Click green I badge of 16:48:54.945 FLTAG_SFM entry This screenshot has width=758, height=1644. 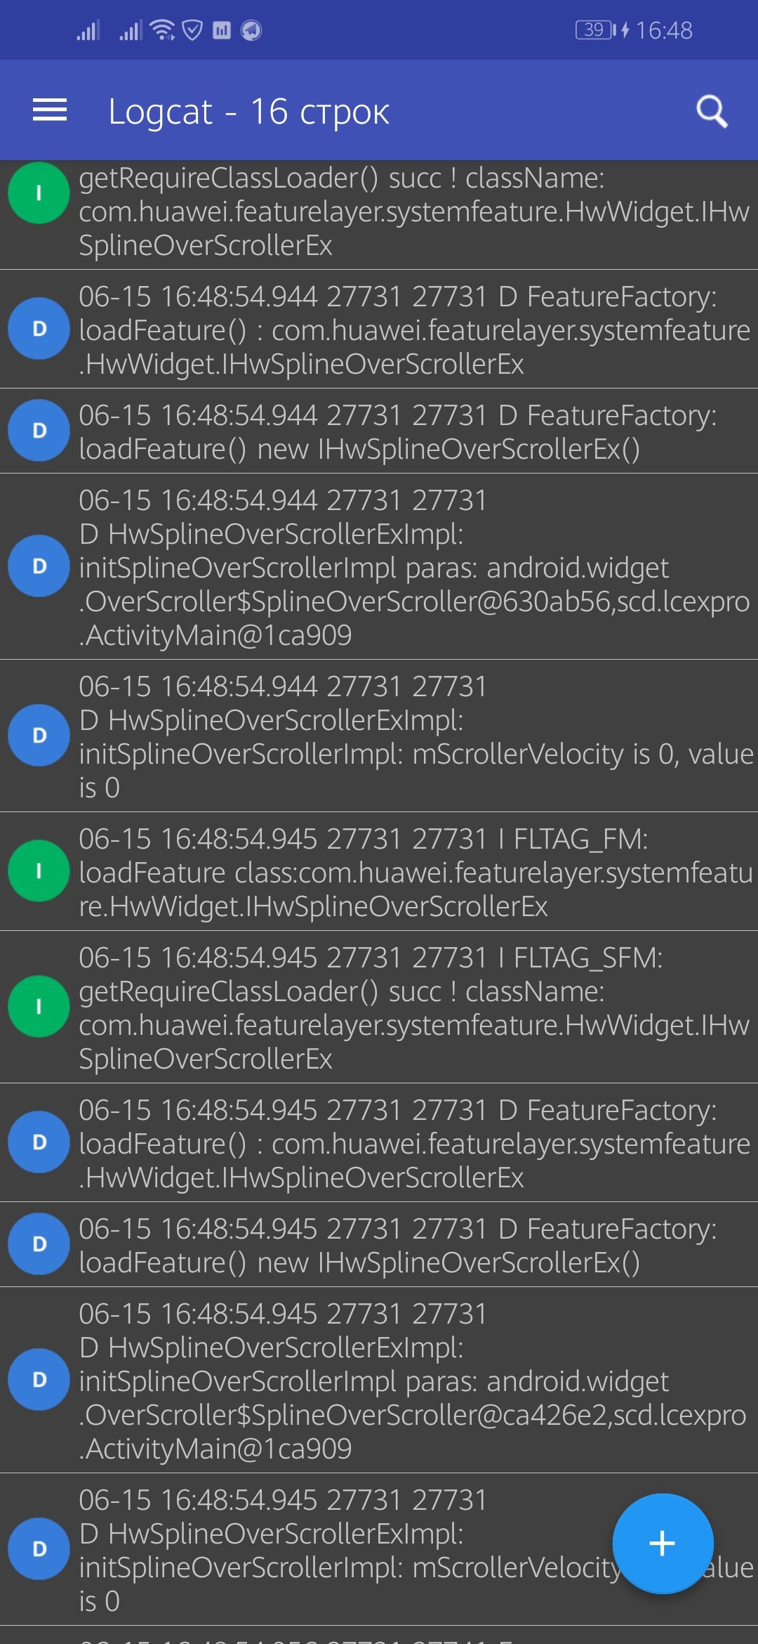pos(39,1006)
